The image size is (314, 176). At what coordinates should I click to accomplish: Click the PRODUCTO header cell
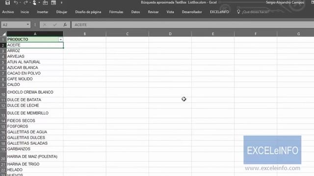35,39
